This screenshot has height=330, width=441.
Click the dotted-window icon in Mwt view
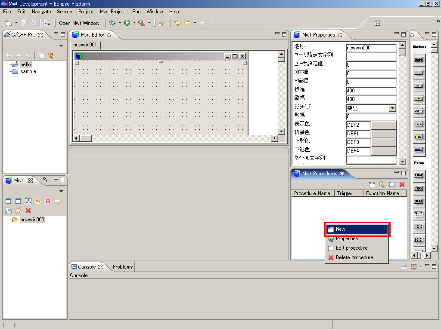tap(28, 201)
